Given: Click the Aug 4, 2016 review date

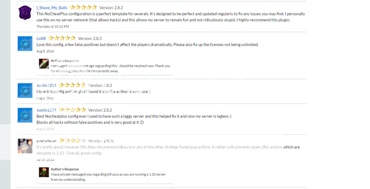Looking at the screenshot, I should [x=45, y=129].
